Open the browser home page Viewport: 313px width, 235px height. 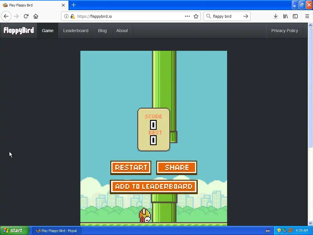pos(36,16)
